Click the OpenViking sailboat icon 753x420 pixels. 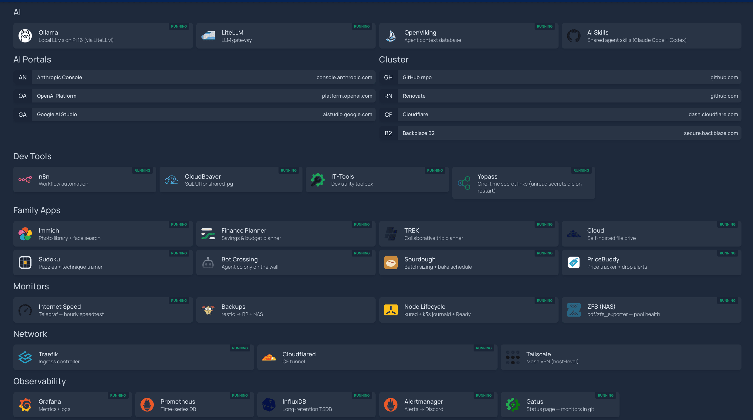(x=391, y=36)
